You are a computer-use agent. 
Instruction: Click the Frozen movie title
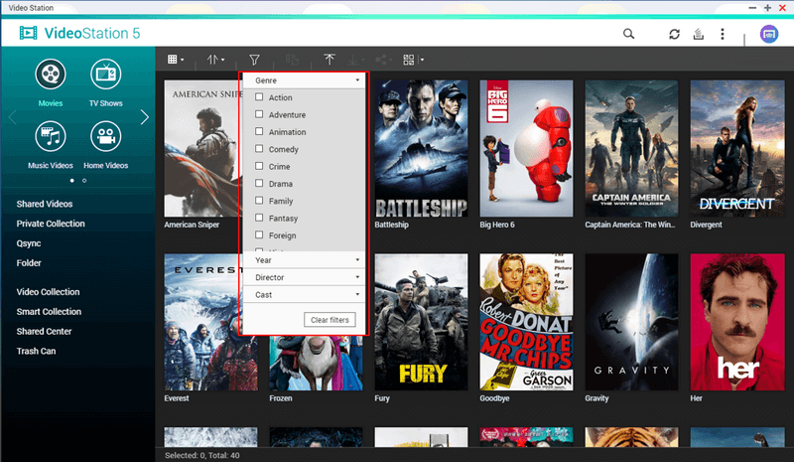point(281,398)
